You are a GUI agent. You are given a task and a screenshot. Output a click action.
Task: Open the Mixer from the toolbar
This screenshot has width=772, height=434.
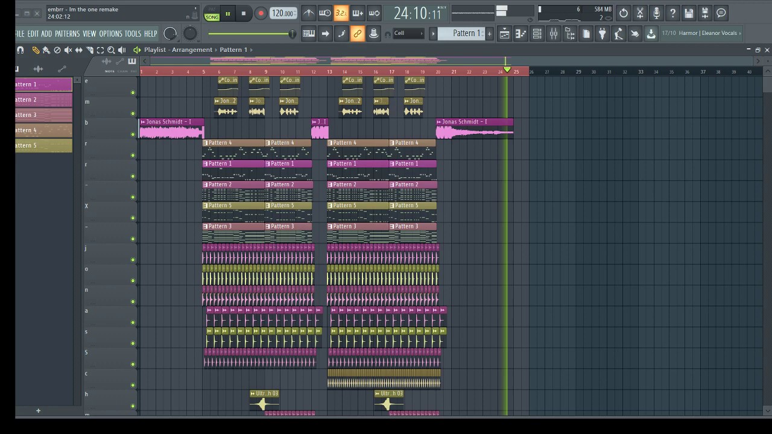(553, 34)
